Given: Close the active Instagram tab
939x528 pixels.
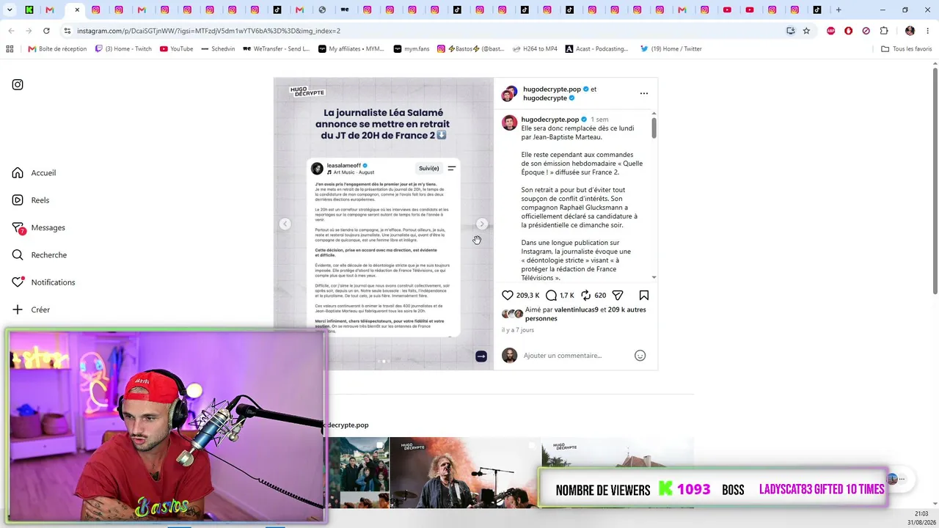Looking at the screenshot, I should tap(77, 10).
